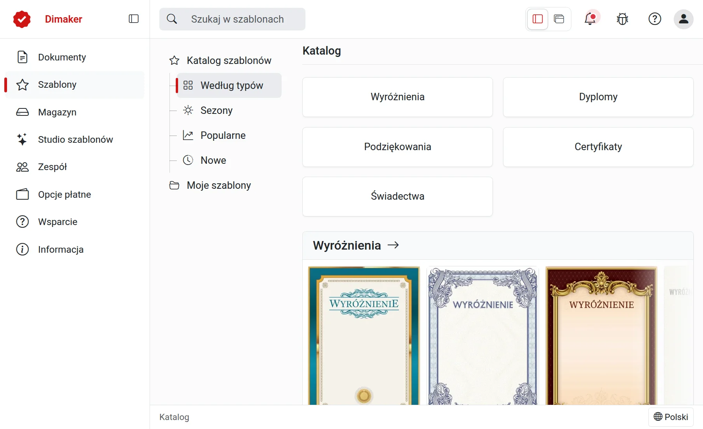Switch to window layout view toggle
Image resolution: width=703 pixels, height=429 pixels.
click(559, 19)
